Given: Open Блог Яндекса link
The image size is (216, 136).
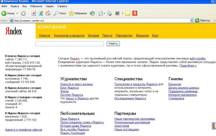Looking at the screenshot, I should tap(69, 88).
